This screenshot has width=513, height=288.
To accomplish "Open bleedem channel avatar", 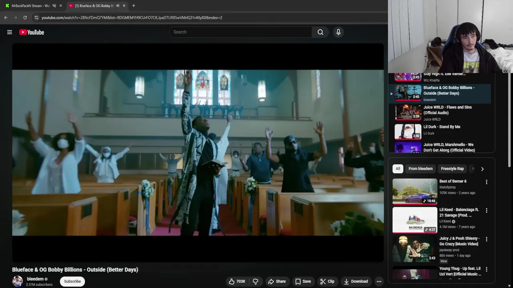I will point(17,281).
